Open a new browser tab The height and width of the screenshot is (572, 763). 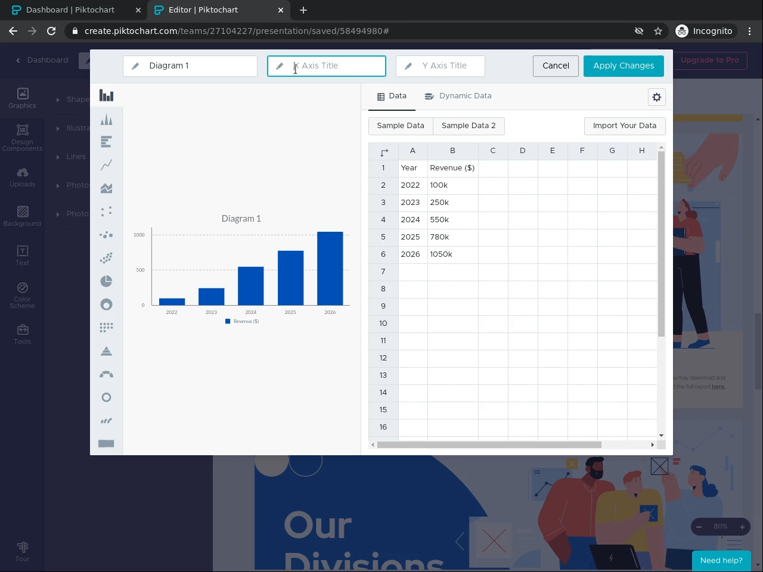[303, 10]
